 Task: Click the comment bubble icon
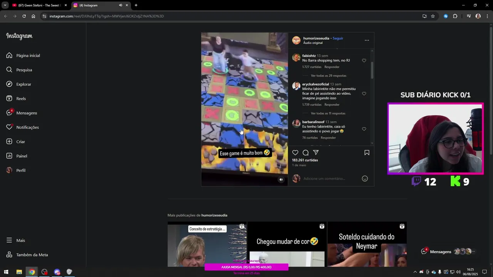click(x=305, y=153)
